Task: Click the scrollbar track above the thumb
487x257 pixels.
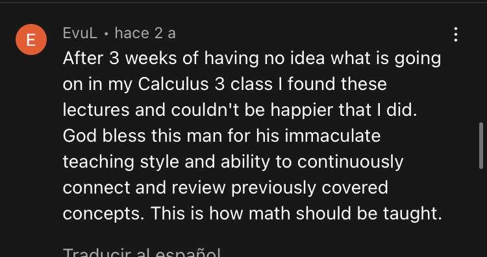Action: (481, 62)
